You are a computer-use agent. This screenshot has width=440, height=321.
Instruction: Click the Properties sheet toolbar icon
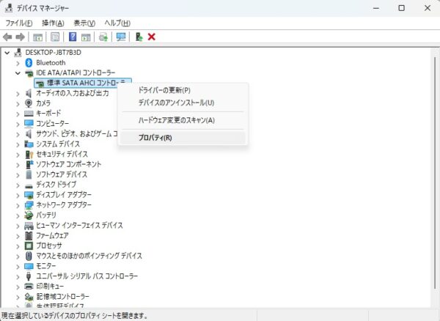pos(55,37)
